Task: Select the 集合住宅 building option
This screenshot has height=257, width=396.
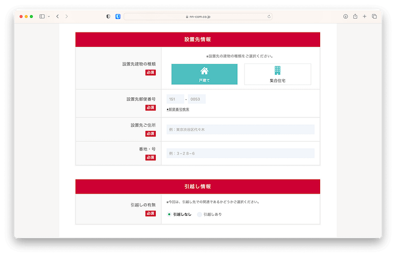Action: click(277, 74)
